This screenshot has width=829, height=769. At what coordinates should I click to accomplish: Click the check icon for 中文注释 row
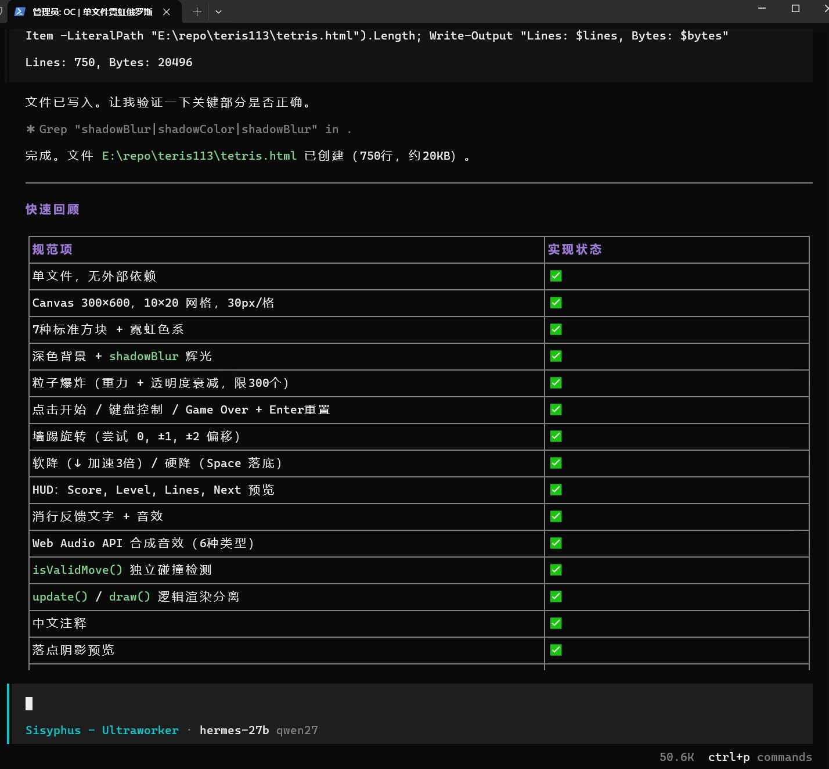click(x=556, y=623)
